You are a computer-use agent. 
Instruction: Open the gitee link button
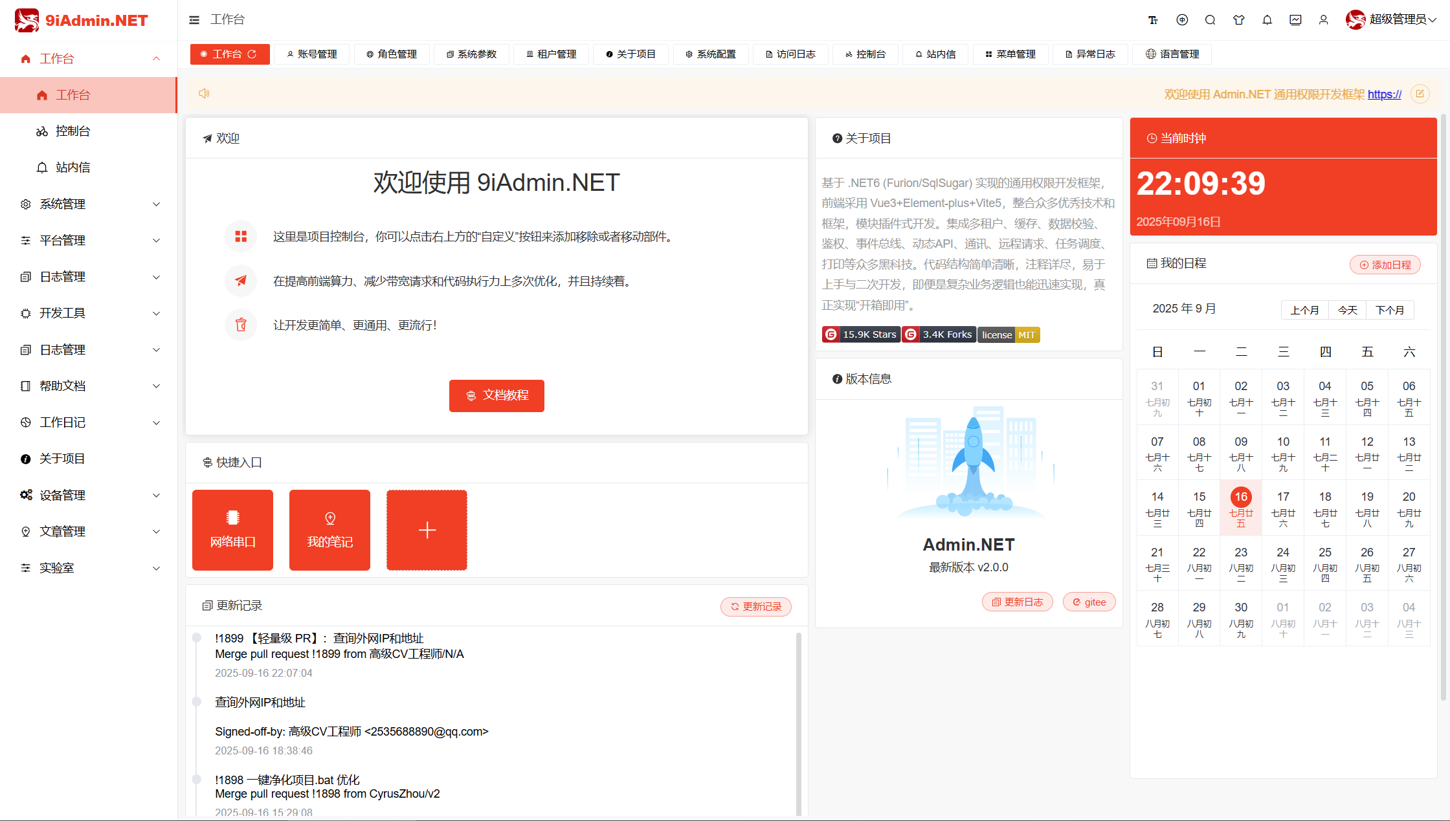point(1089,602)
